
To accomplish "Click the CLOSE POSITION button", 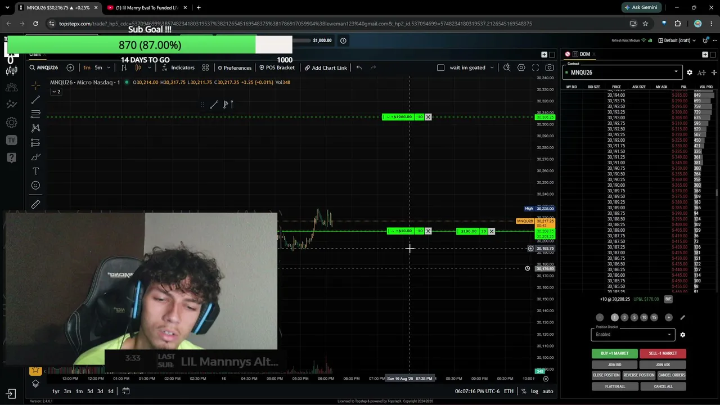I will pyautogui.click(x=606, y=375).
